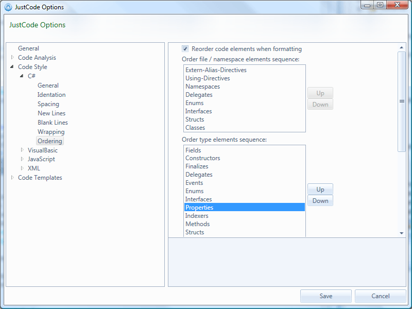Select Extern-Alias-Directives in namespace list
The image size is (412, 309).
click(x=245, y=70)
